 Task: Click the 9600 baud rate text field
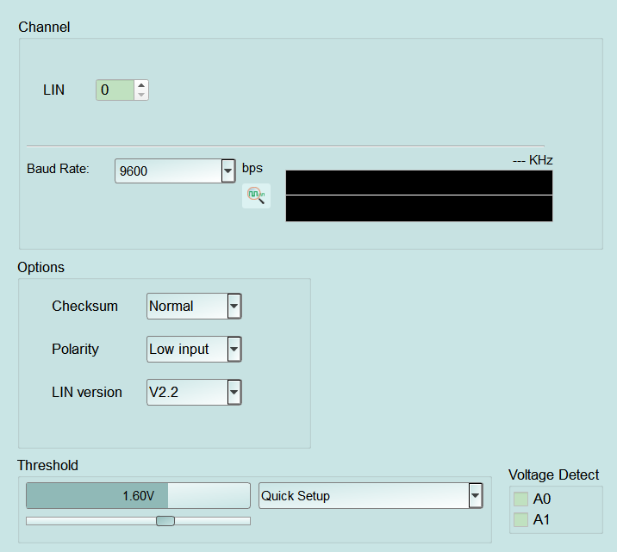pos(168,171)
